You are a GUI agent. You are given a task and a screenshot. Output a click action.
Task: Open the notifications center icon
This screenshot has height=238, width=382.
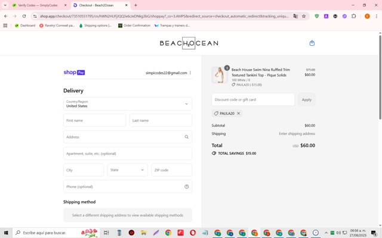(374, 233)
